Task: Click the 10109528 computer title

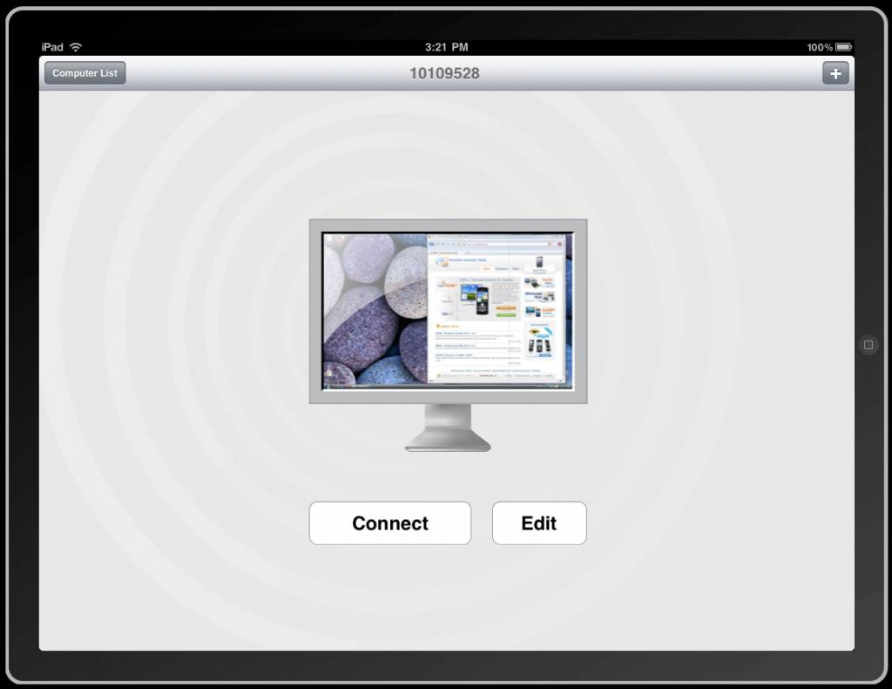Action: [444, 73]
